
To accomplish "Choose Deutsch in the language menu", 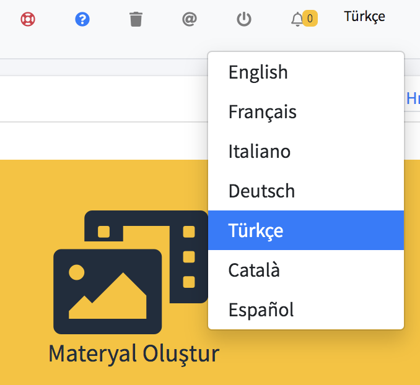I will 306,191.
